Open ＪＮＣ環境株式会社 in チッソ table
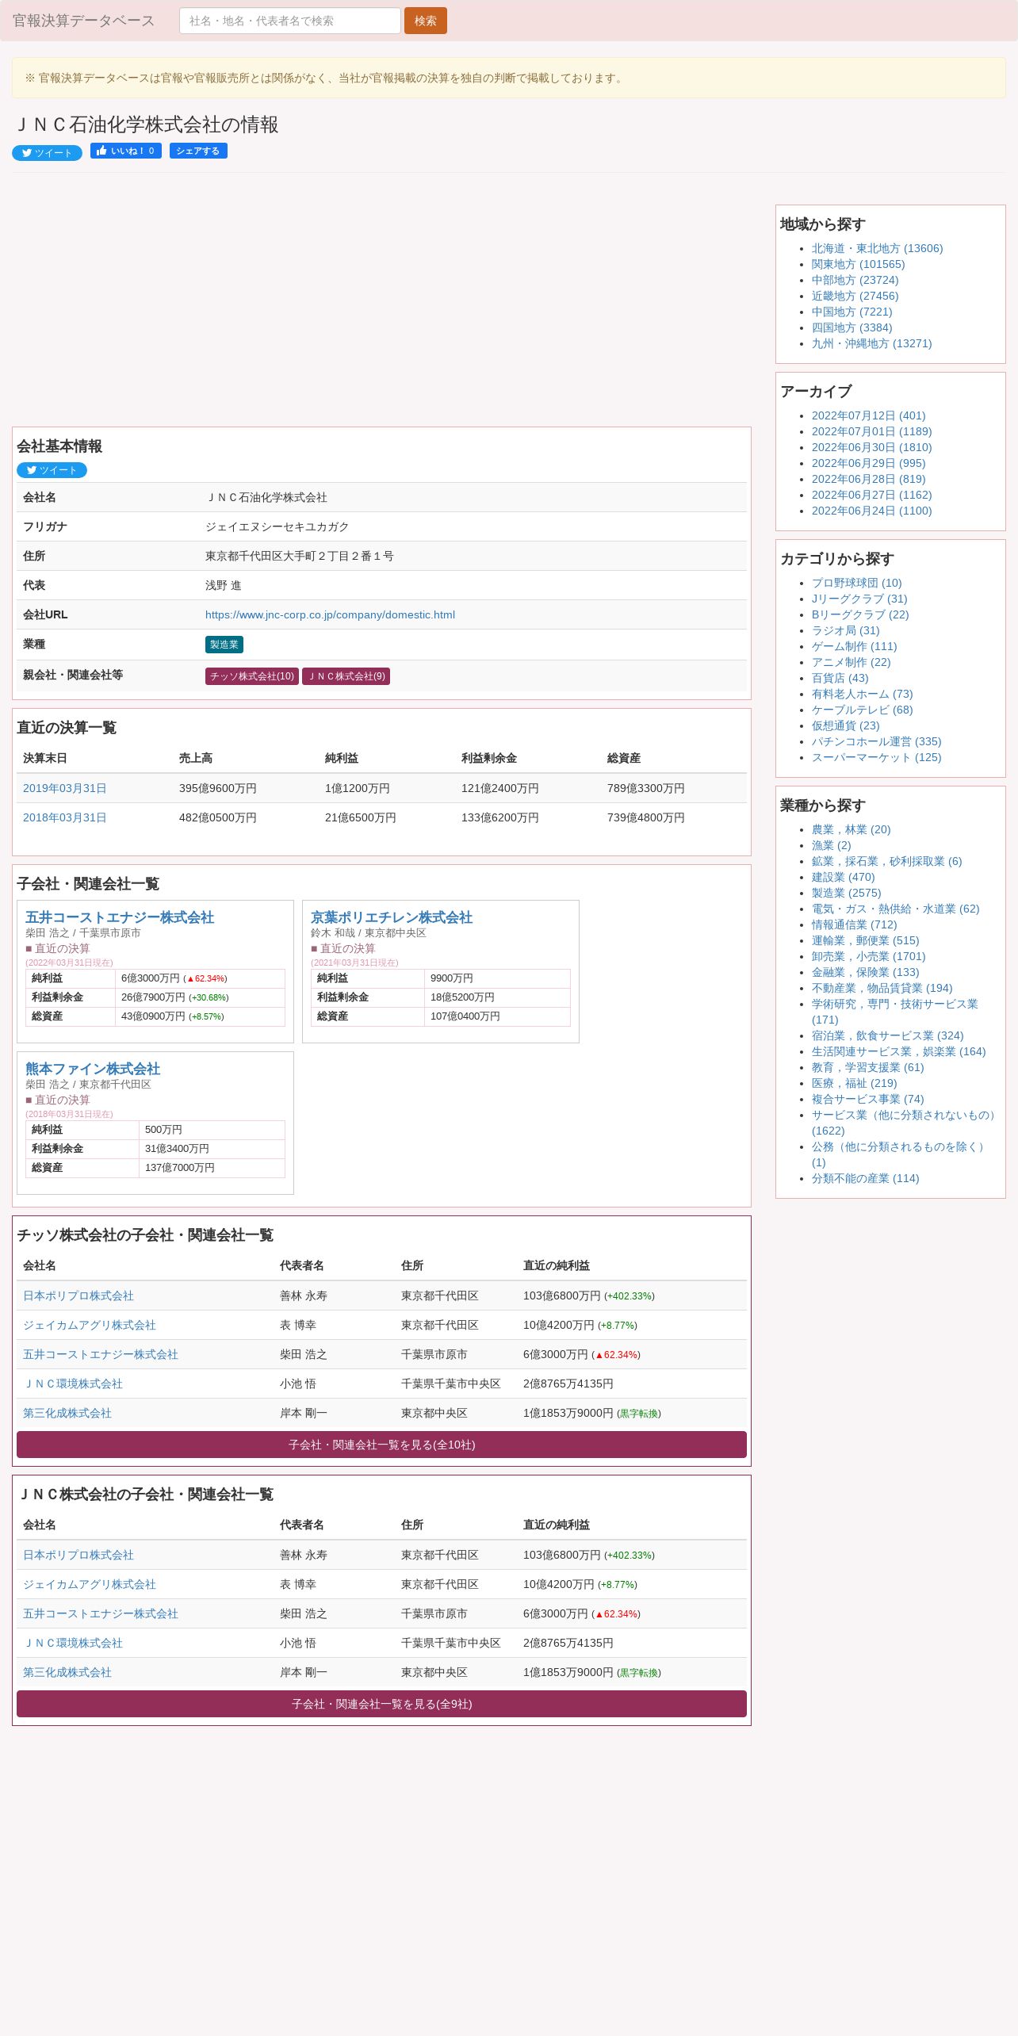The height and width of the screenshot is (2036, 1018). pos(73,1383)
